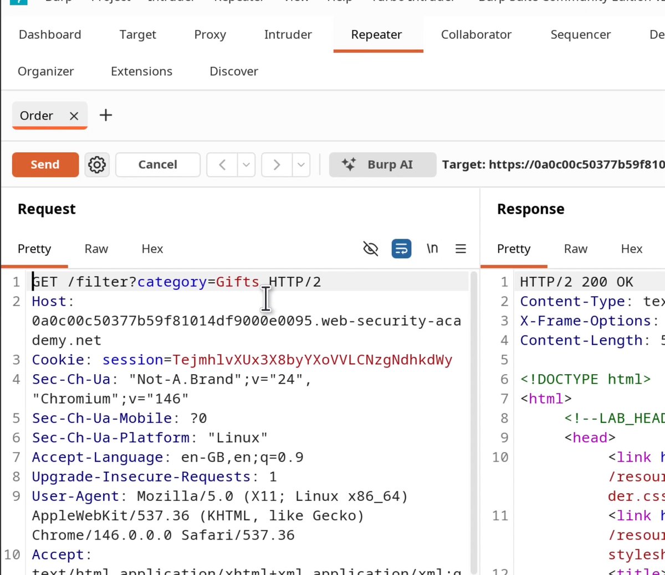Open the forward history dropdown arrow
Image resolution: width=665 pixels, height=575 pixels.
(301, 164)
